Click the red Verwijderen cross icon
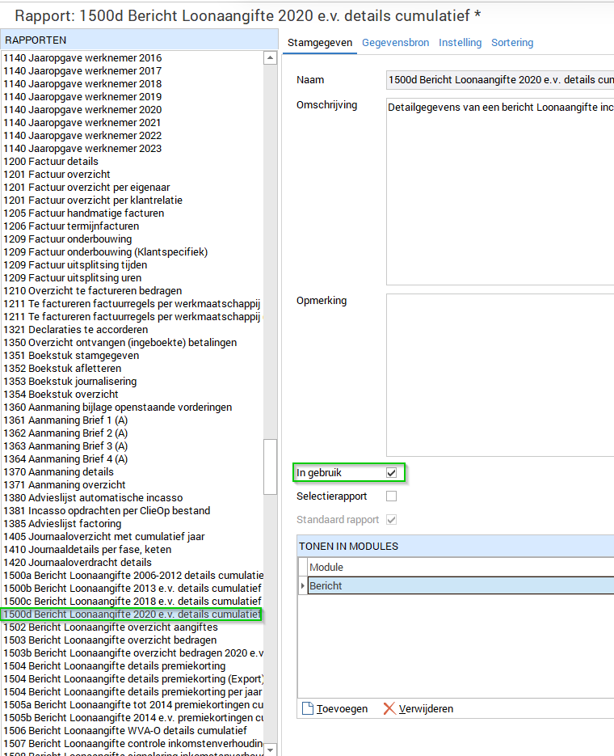Image resolution: width=614 pixels, height=756 pixels. pos(389,709)
